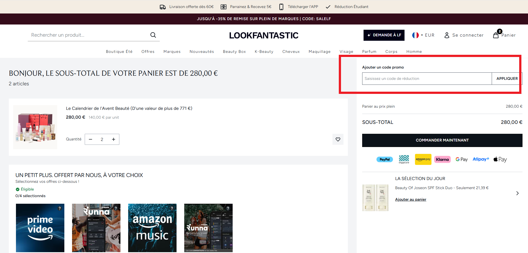528x253 pixels.
Task: Click the user account icon
Action: (447, 35)
